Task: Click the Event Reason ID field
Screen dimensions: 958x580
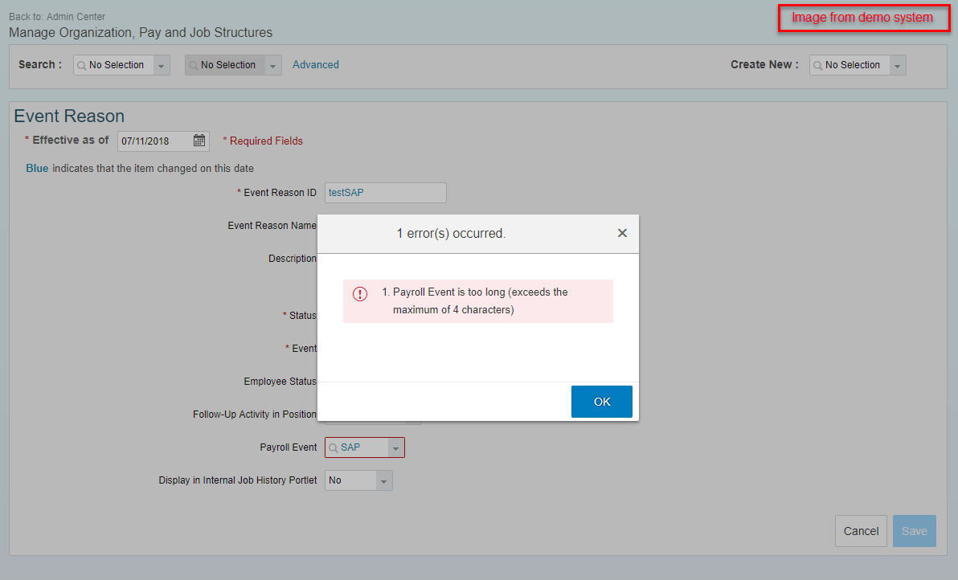Action: pyautogui.click(x=386, y=193)
